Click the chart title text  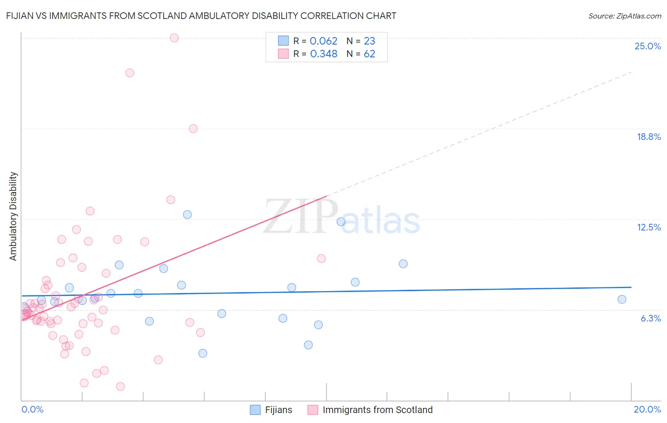pyautogui.click(x=201, y=16)
